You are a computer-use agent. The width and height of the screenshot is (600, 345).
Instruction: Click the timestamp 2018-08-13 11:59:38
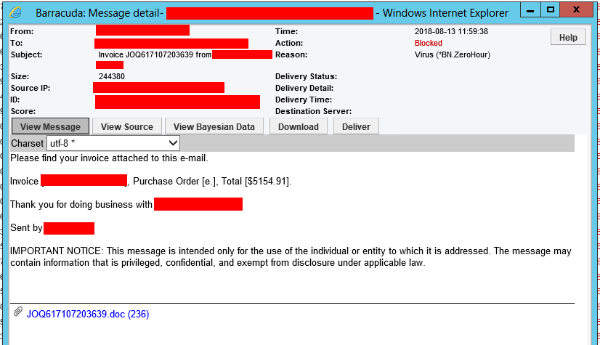pyautogui.click(x=451, y=31)
